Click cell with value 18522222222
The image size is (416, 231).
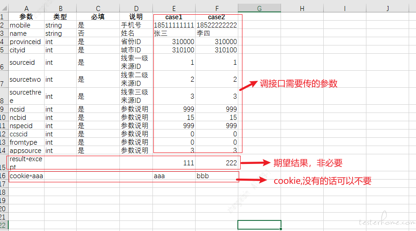pos(217,25)
